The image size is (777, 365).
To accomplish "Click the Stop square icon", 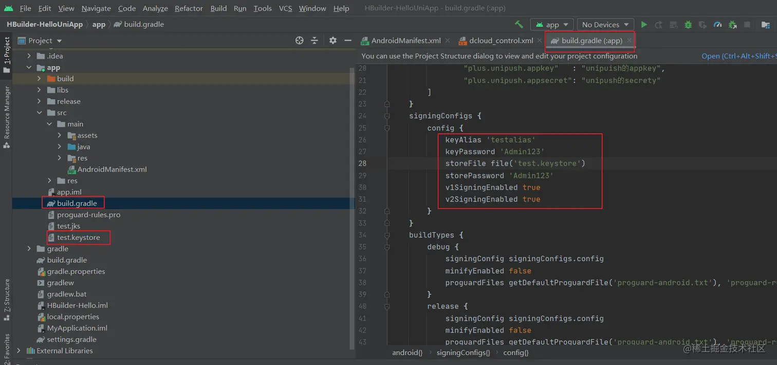I will click(x=748, y=24).
